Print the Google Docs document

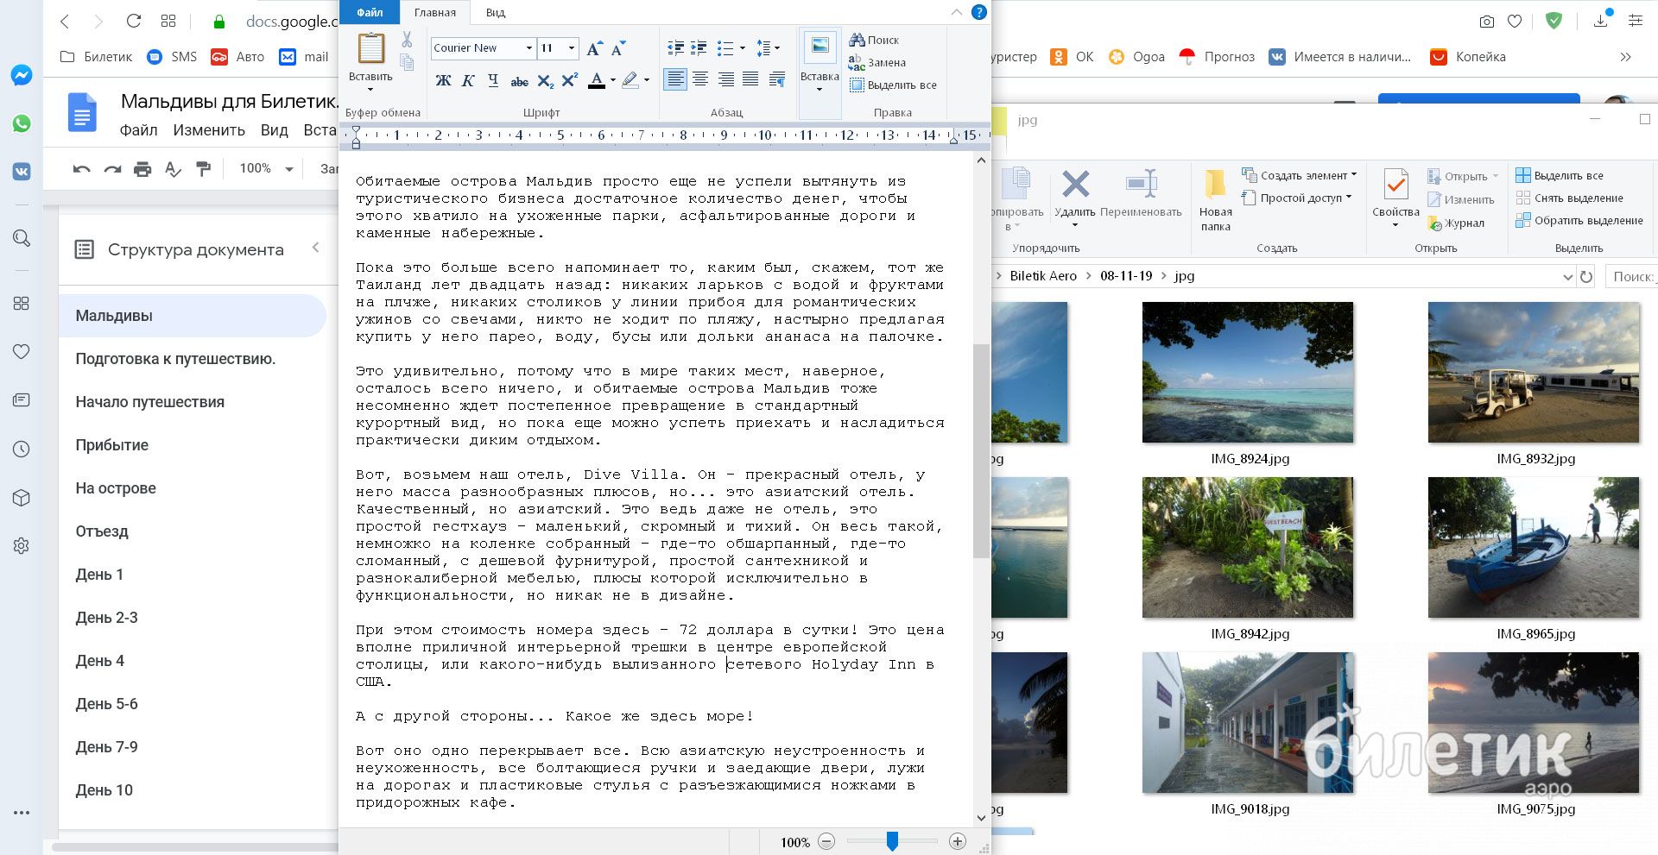coord(142,169)
